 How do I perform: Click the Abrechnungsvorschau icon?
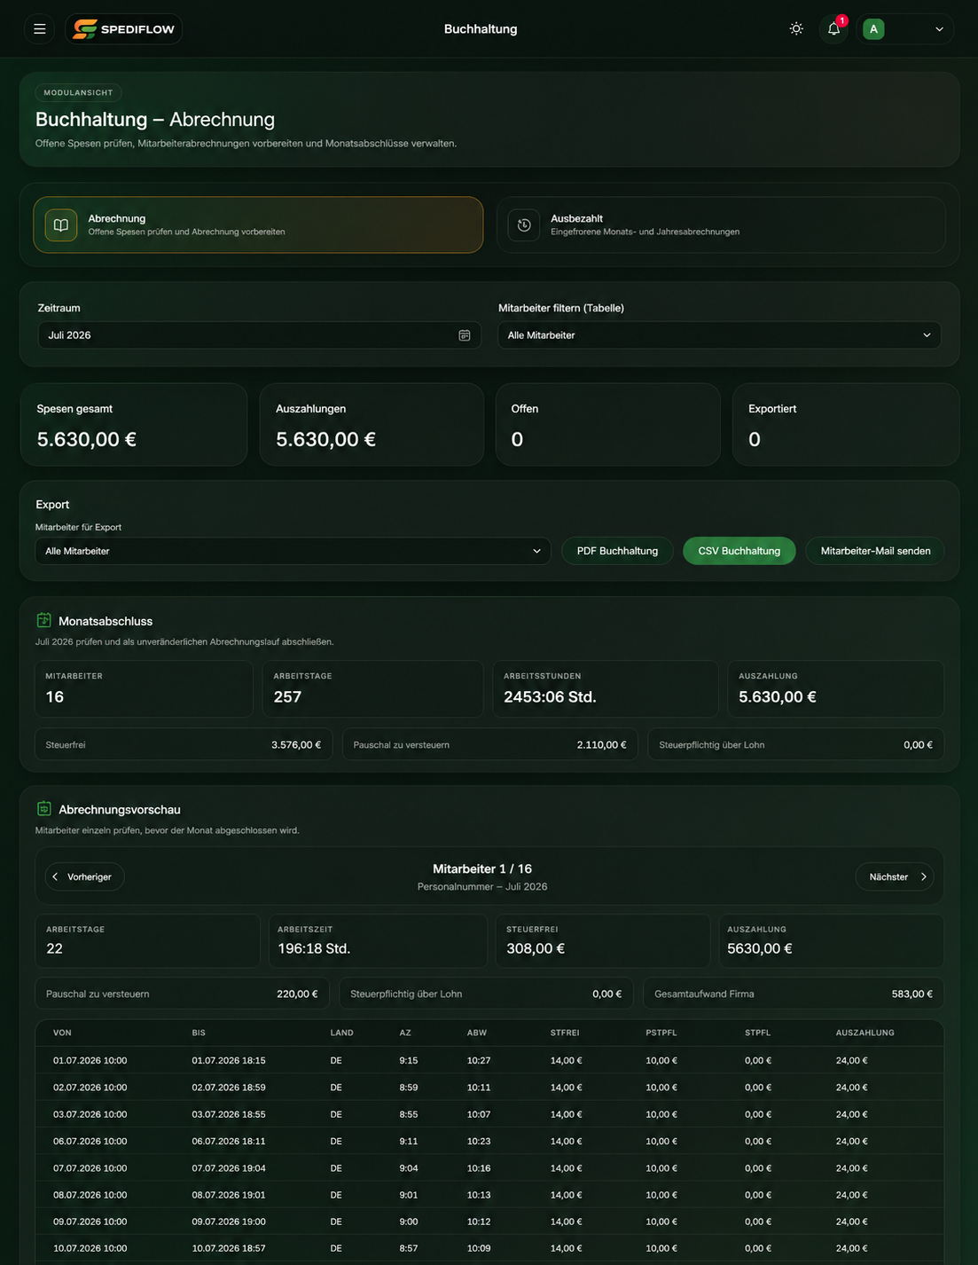click(x=44, y=808)
